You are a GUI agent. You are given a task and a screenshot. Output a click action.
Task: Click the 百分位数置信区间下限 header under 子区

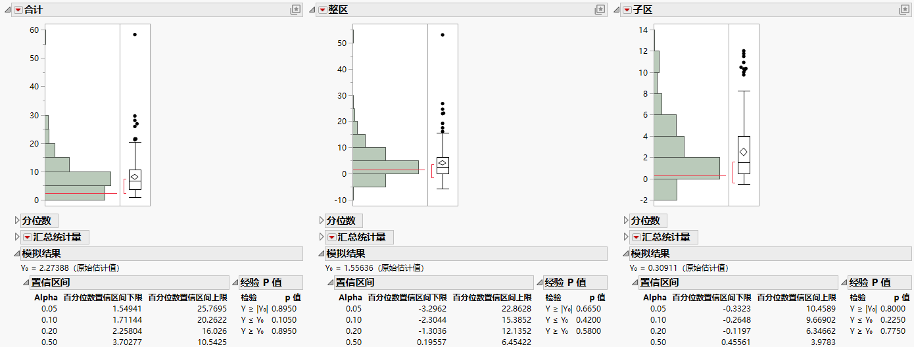point(711,298)
